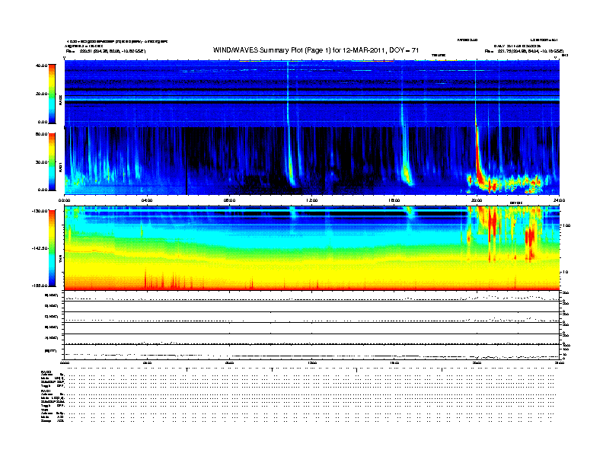Click the TNR vertical axis label
Screen dimensions: 603x466
point(60,258)
